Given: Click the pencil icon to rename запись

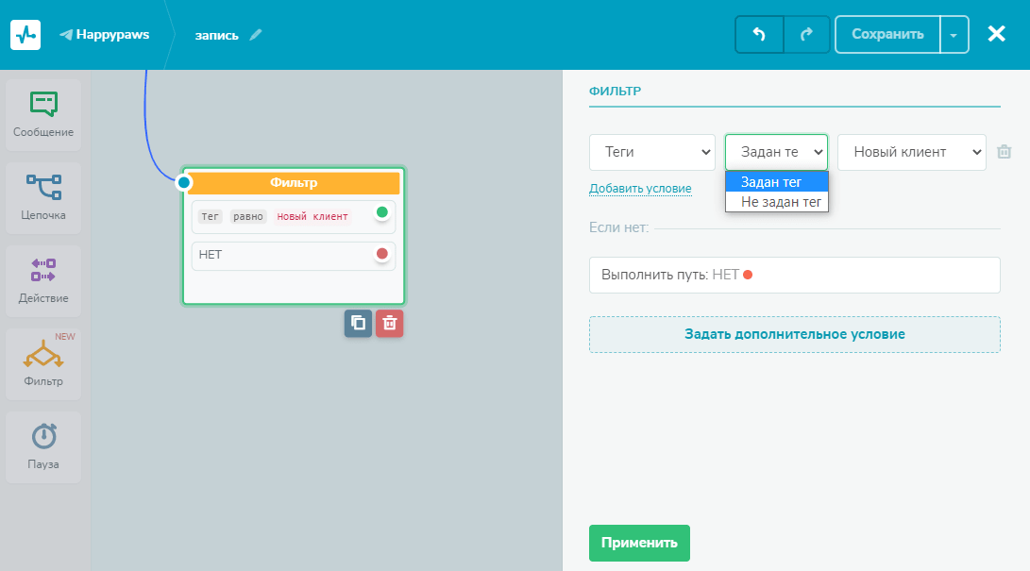Looking at the screenshot, I should (256, 35).
